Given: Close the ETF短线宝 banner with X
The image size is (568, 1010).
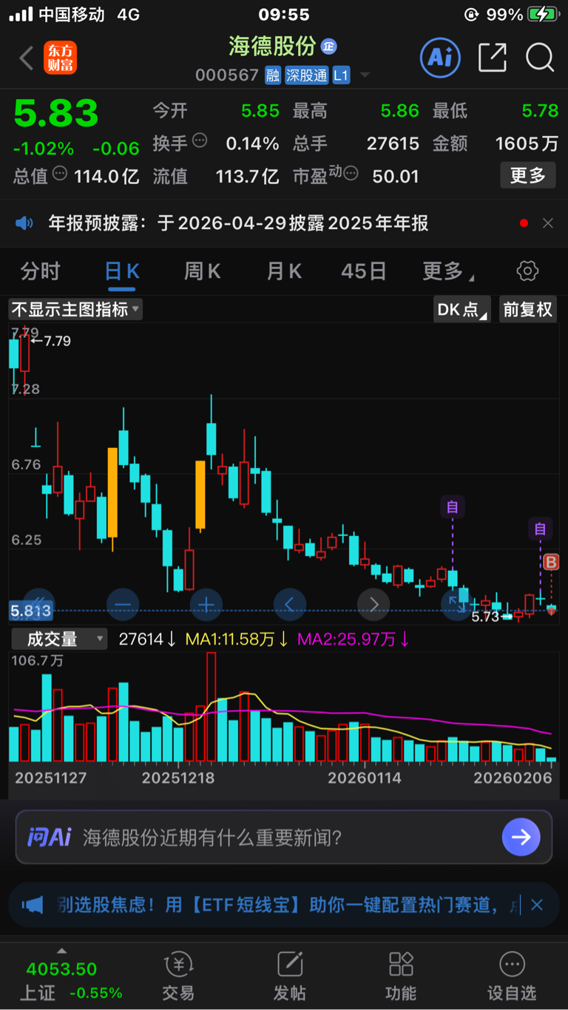Looking at the screenshot, I should [537, 904].
